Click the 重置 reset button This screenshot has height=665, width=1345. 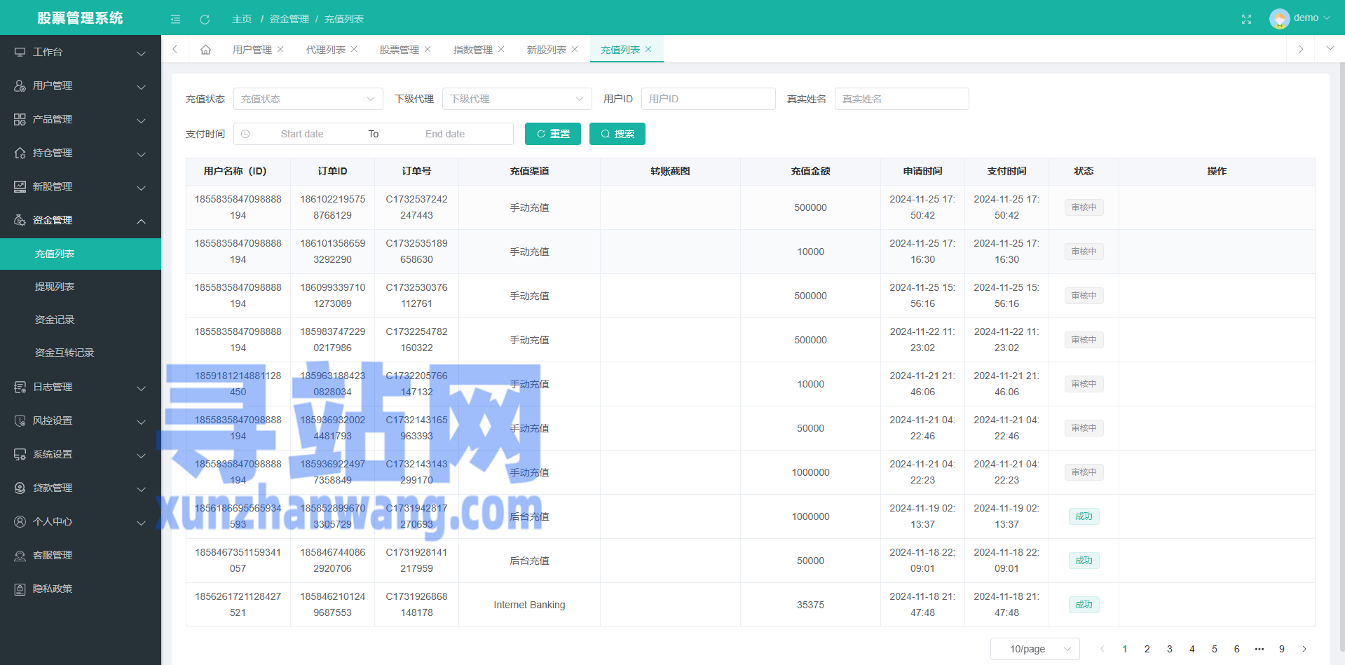(x=552, y=134)
